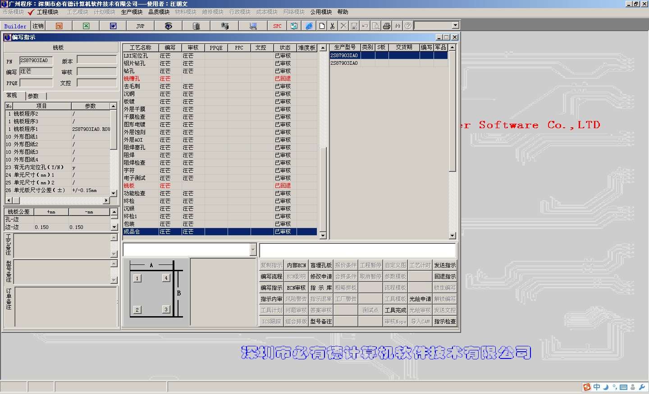
Task: Click the Excel export icon in toolbar
Action: 86,26
